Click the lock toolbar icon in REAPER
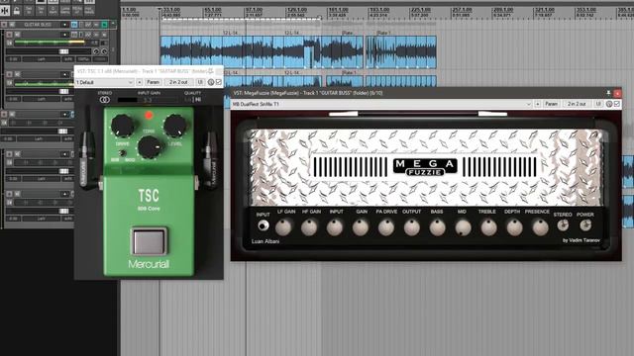This screenshot has width=634, height=356. click(17, 11)
